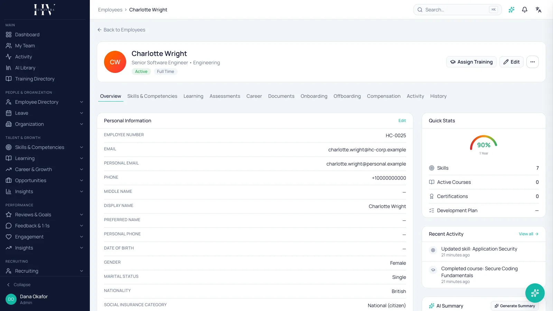Click the Leave calendar icon
Image resolution: width=553 pixels, height=311 pixels.
(9, 113)
